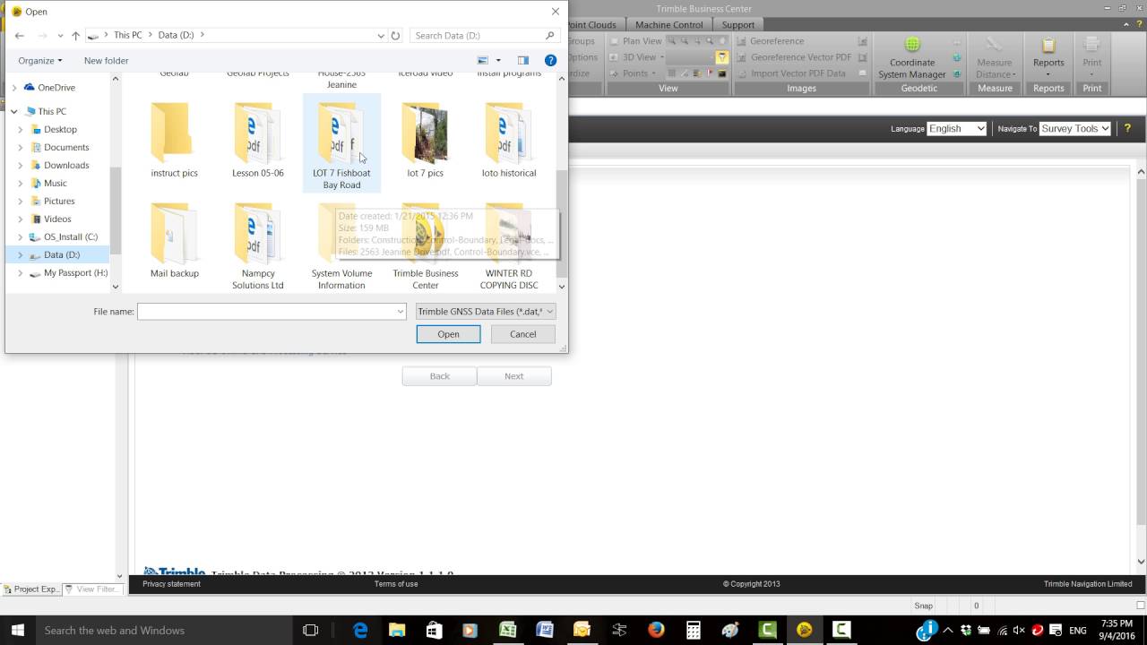The height and width of the screenshot is (645, 1147).
Task: Collapse the This PC tree node
Action: pos(14,111)
